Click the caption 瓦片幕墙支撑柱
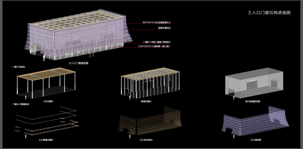 click(x=46, y=140)
